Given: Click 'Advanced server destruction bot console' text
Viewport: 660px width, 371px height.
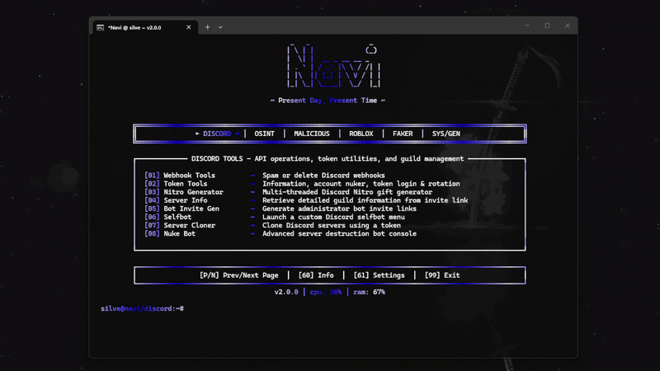Looking at the screenshot, I should 339,233.
